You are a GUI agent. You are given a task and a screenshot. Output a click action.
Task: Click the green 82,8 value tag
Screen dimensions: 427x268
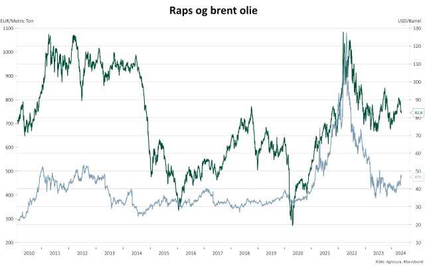click(x=419, y=113)
